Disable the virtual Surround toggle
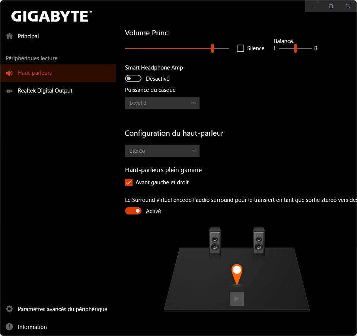Image resolution: width=357 pixels, height=336 pixels. (x=133, y=211)
